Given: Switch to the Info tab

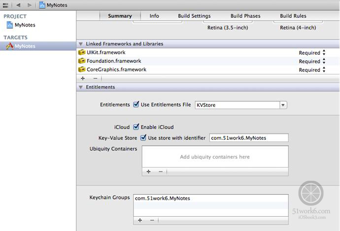Looking at the screenshot, I should [x=154, y=16].
